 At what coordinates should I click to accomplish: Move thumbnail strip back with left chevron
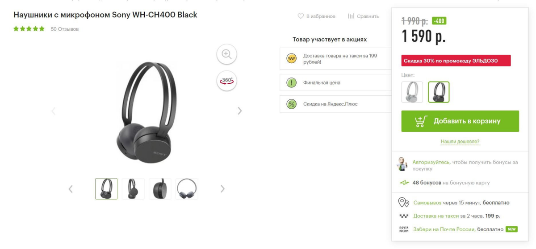[x=71, y=189]
